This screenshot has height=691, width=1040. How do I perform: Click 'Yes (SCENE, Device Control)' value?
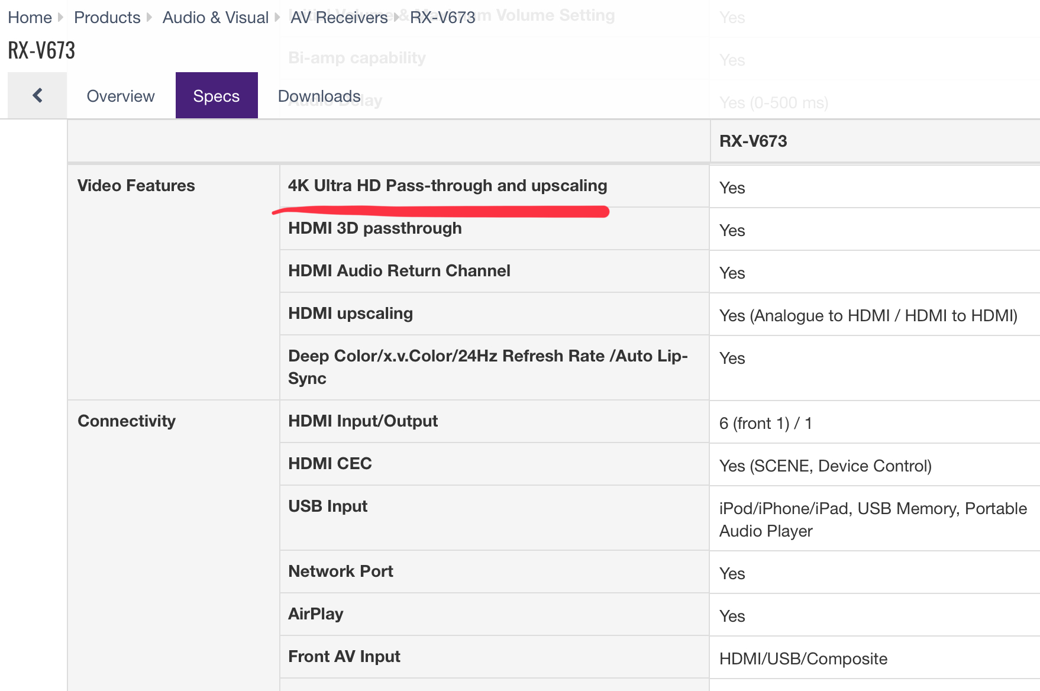pyautogui.click(x=825, y=466)
